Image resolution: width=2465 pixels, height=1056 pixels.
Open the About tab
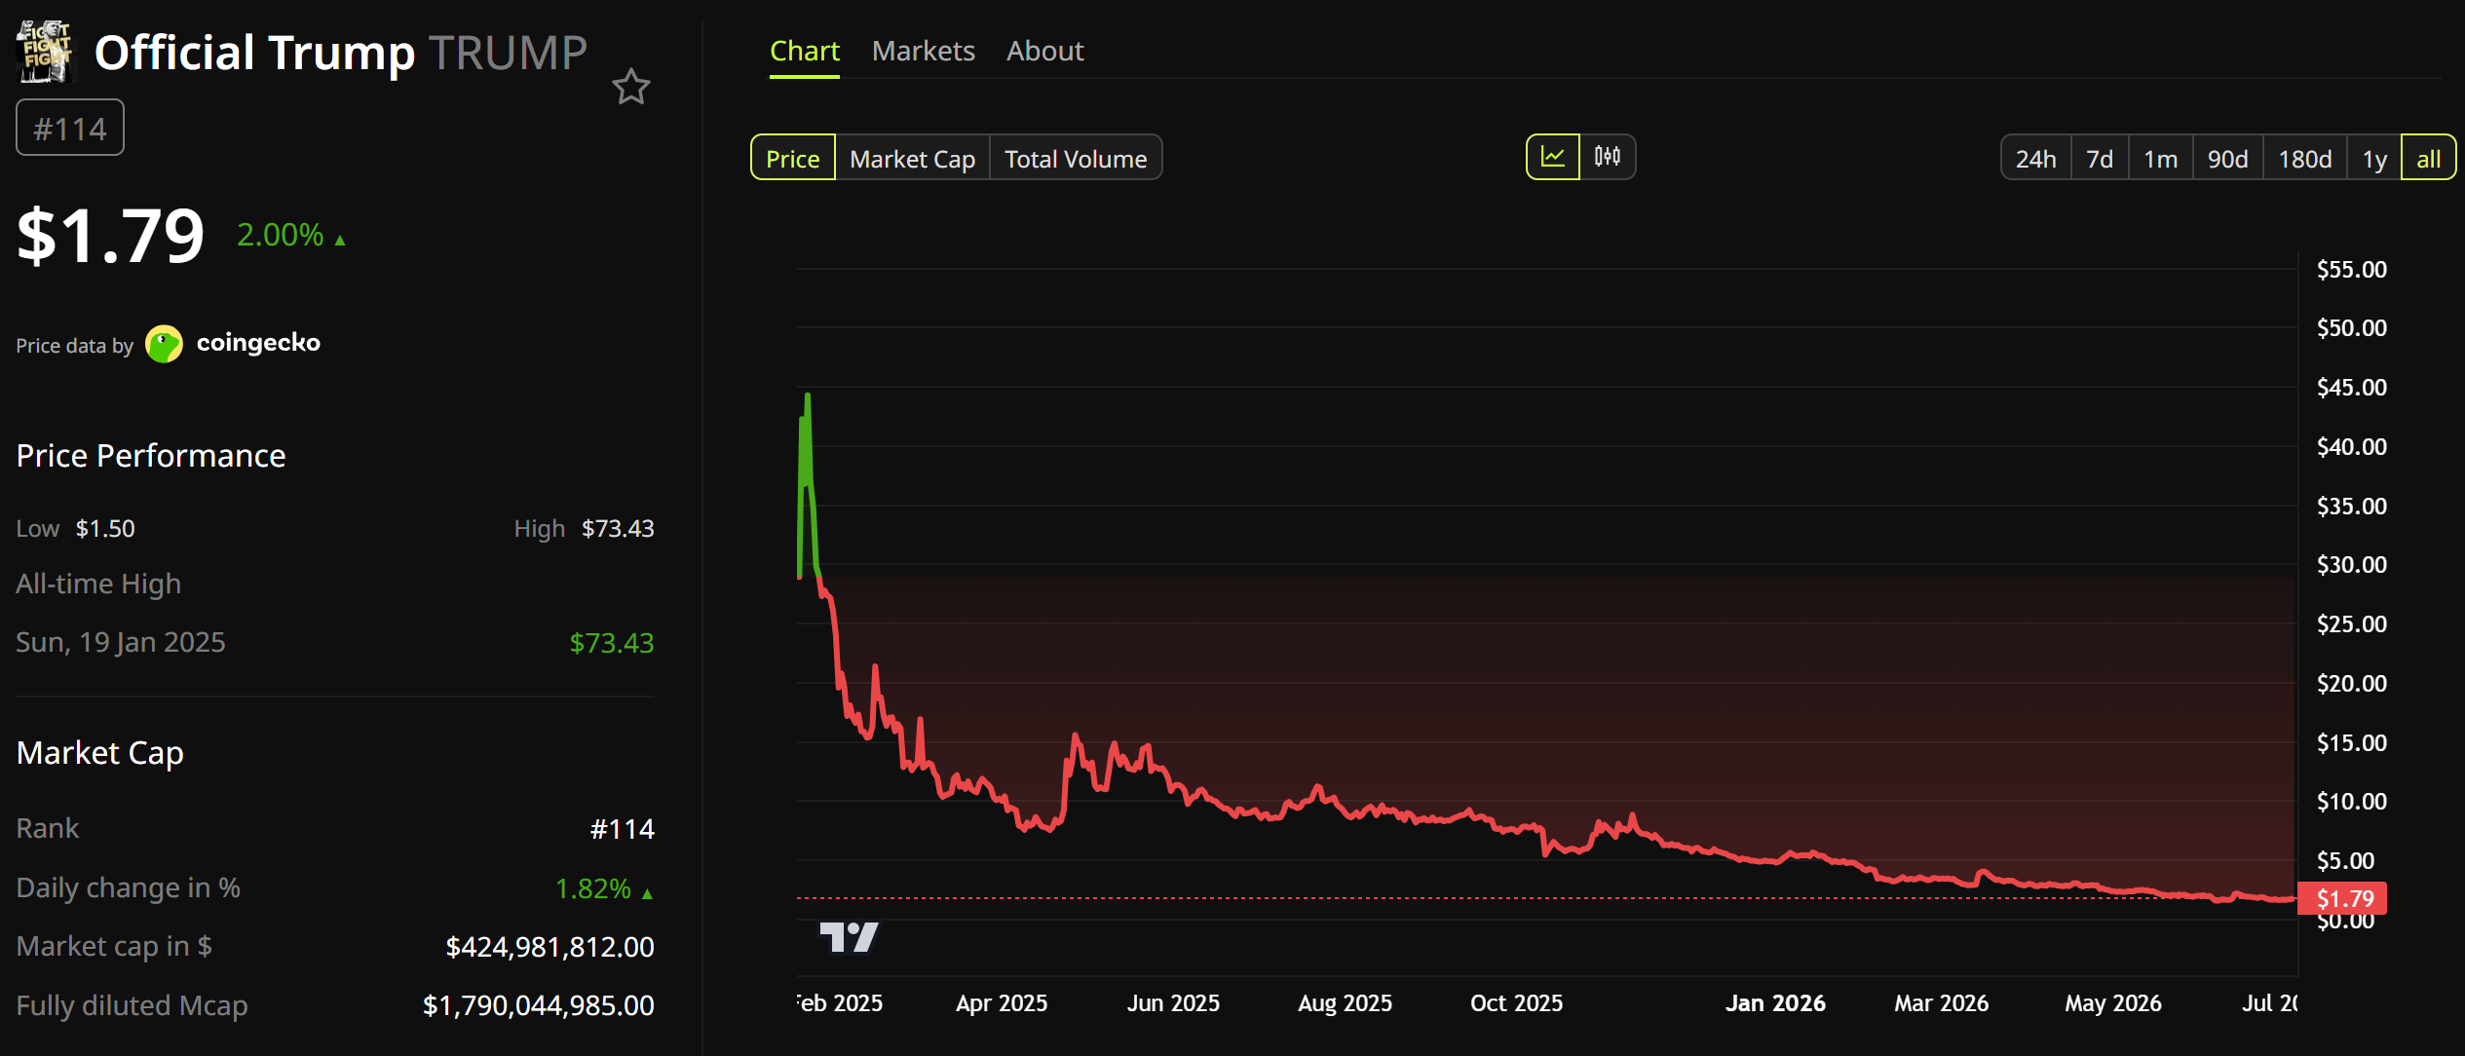coord(1044,51)
